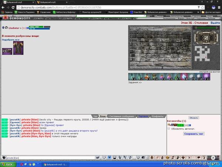The width and height of the screenshot is (222, 167).
Task: Expand the 'Задания >>' quests link
Action: coord(135,82)
